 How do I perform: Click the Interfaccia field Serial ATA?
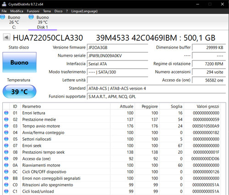tap(117, 64)
